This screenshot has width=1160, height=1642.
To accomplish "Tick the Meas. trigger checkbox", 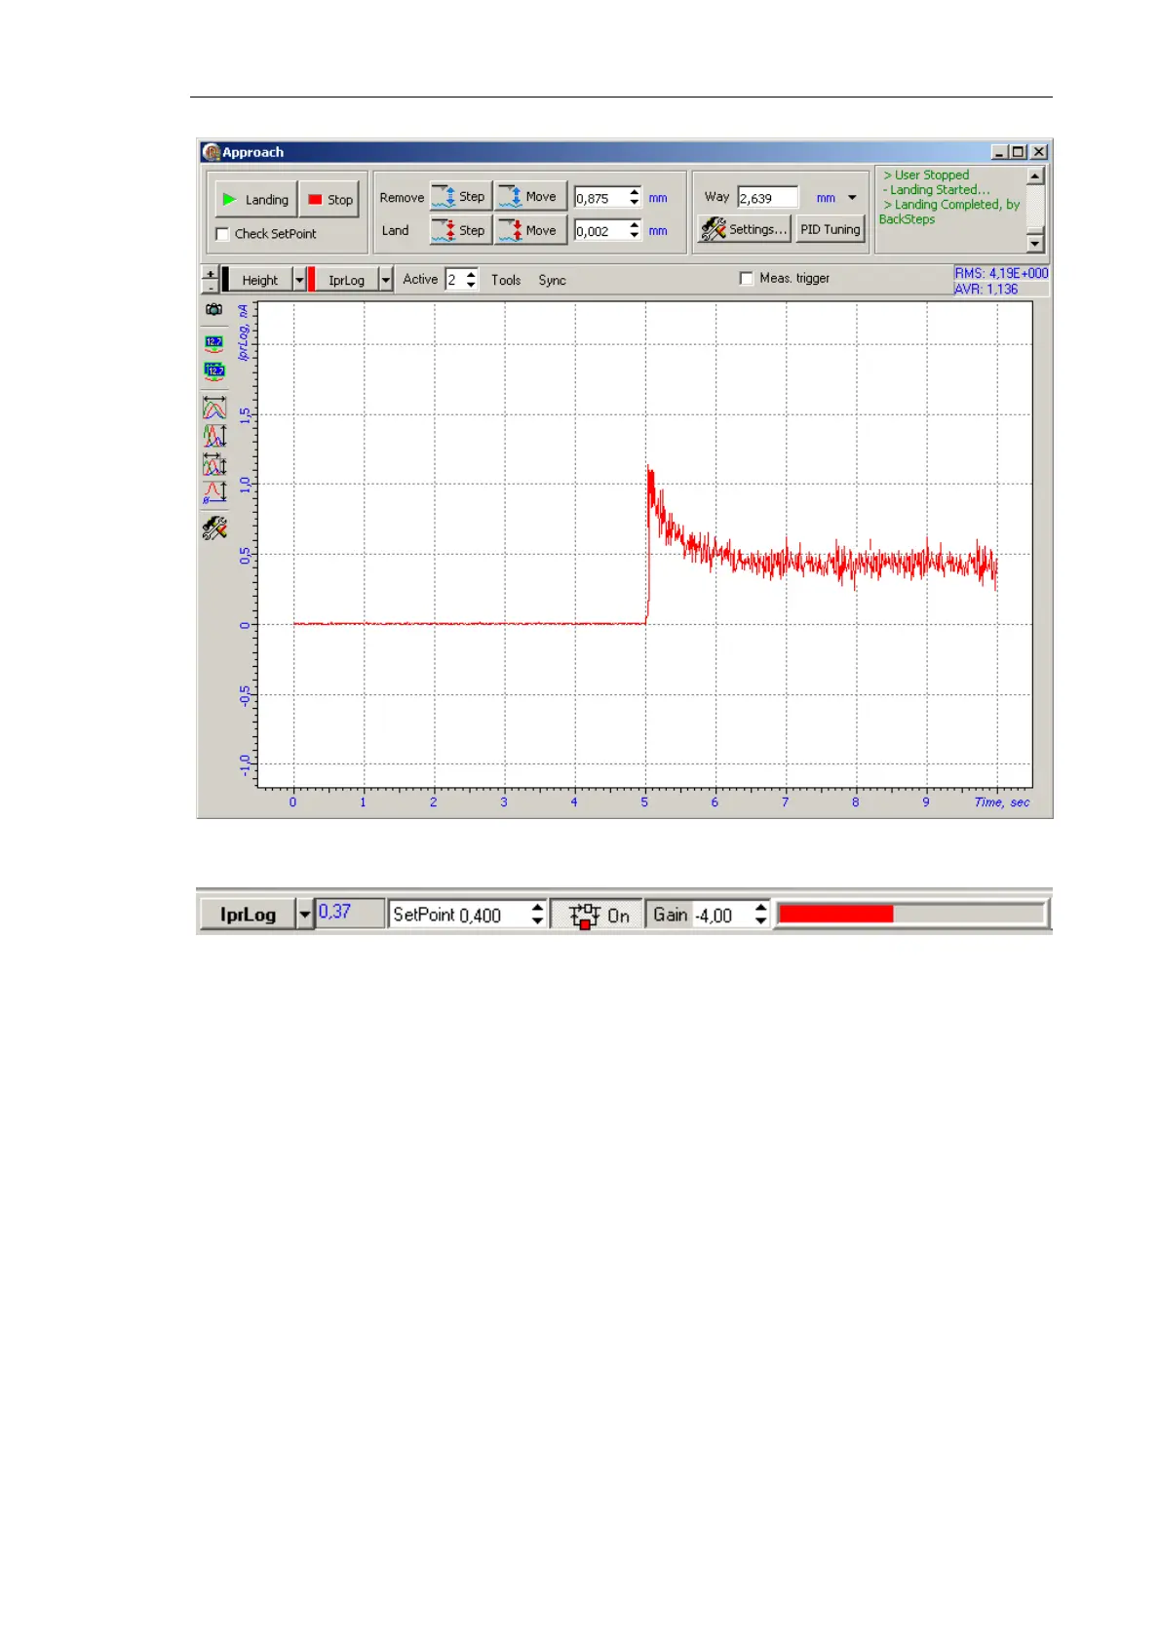I will (747, 279).
